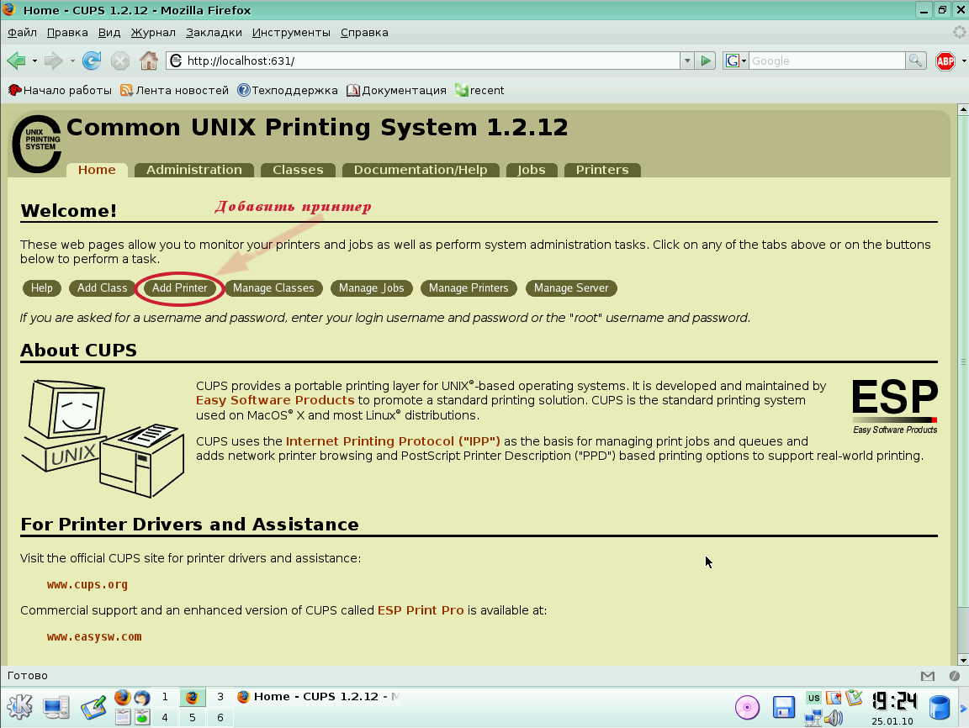The width and height of the screenshot is (969, 728).
Task: Click the browser Forward arrow icon
Action: tap(54, 61)
